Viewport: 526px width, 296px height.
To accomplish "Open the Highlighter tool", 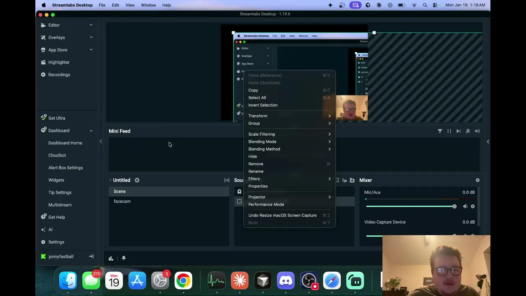I will (59, 62).
